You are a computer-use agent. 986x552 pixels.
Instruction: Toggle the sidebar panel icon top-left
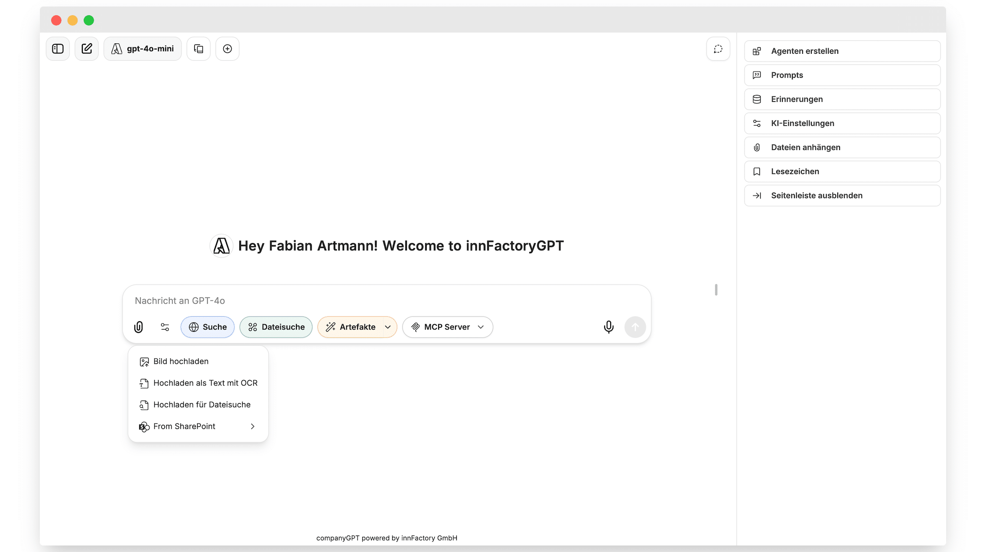(x=58, y=49)
